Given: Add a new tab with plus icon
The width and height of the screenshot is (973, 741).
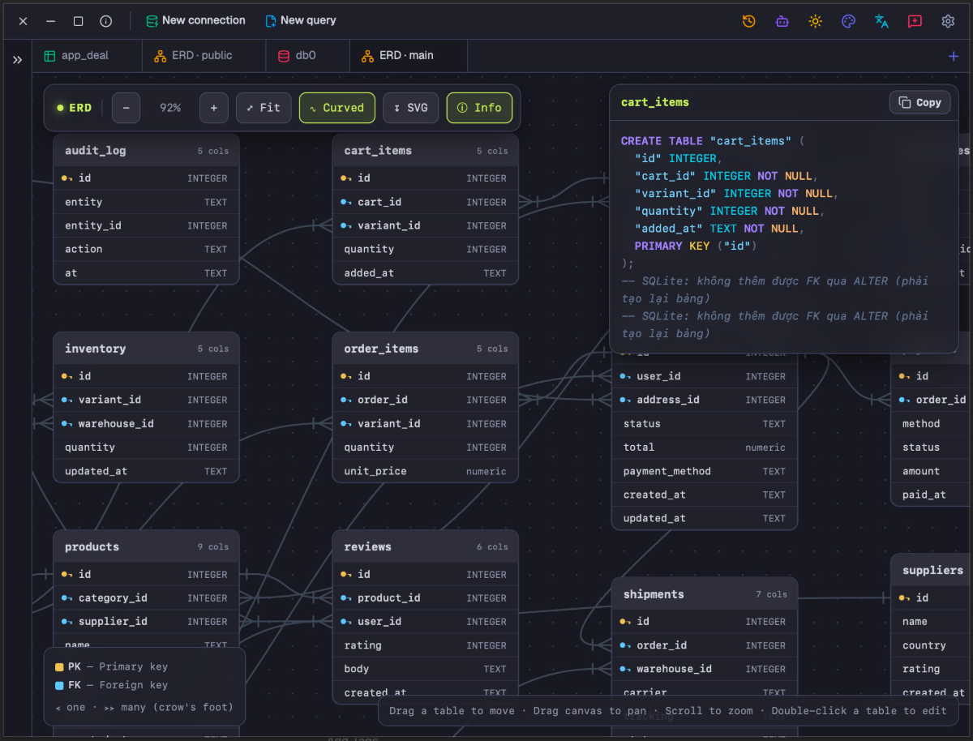Looking at the screenshot, I should 953,56.
